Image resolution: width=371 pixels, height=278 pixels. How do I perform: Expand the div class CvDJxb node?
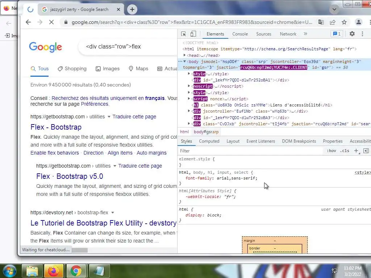click(189, 123)
